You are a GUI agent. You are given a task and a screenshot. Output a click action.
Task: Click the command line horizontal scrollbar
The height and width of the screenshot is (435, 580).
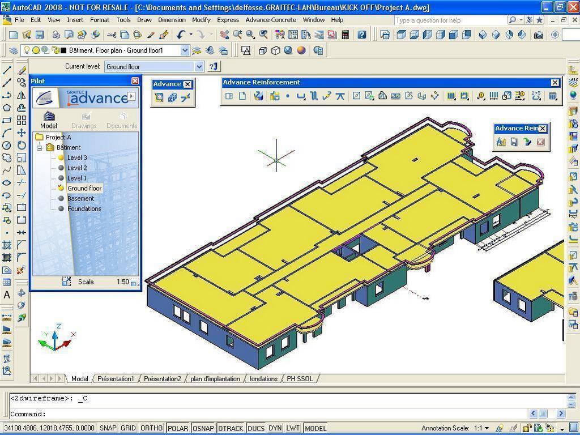click(547, 413)
